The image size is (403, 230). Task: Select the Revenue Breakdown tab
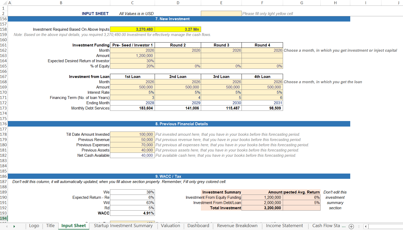click(237, 226)
